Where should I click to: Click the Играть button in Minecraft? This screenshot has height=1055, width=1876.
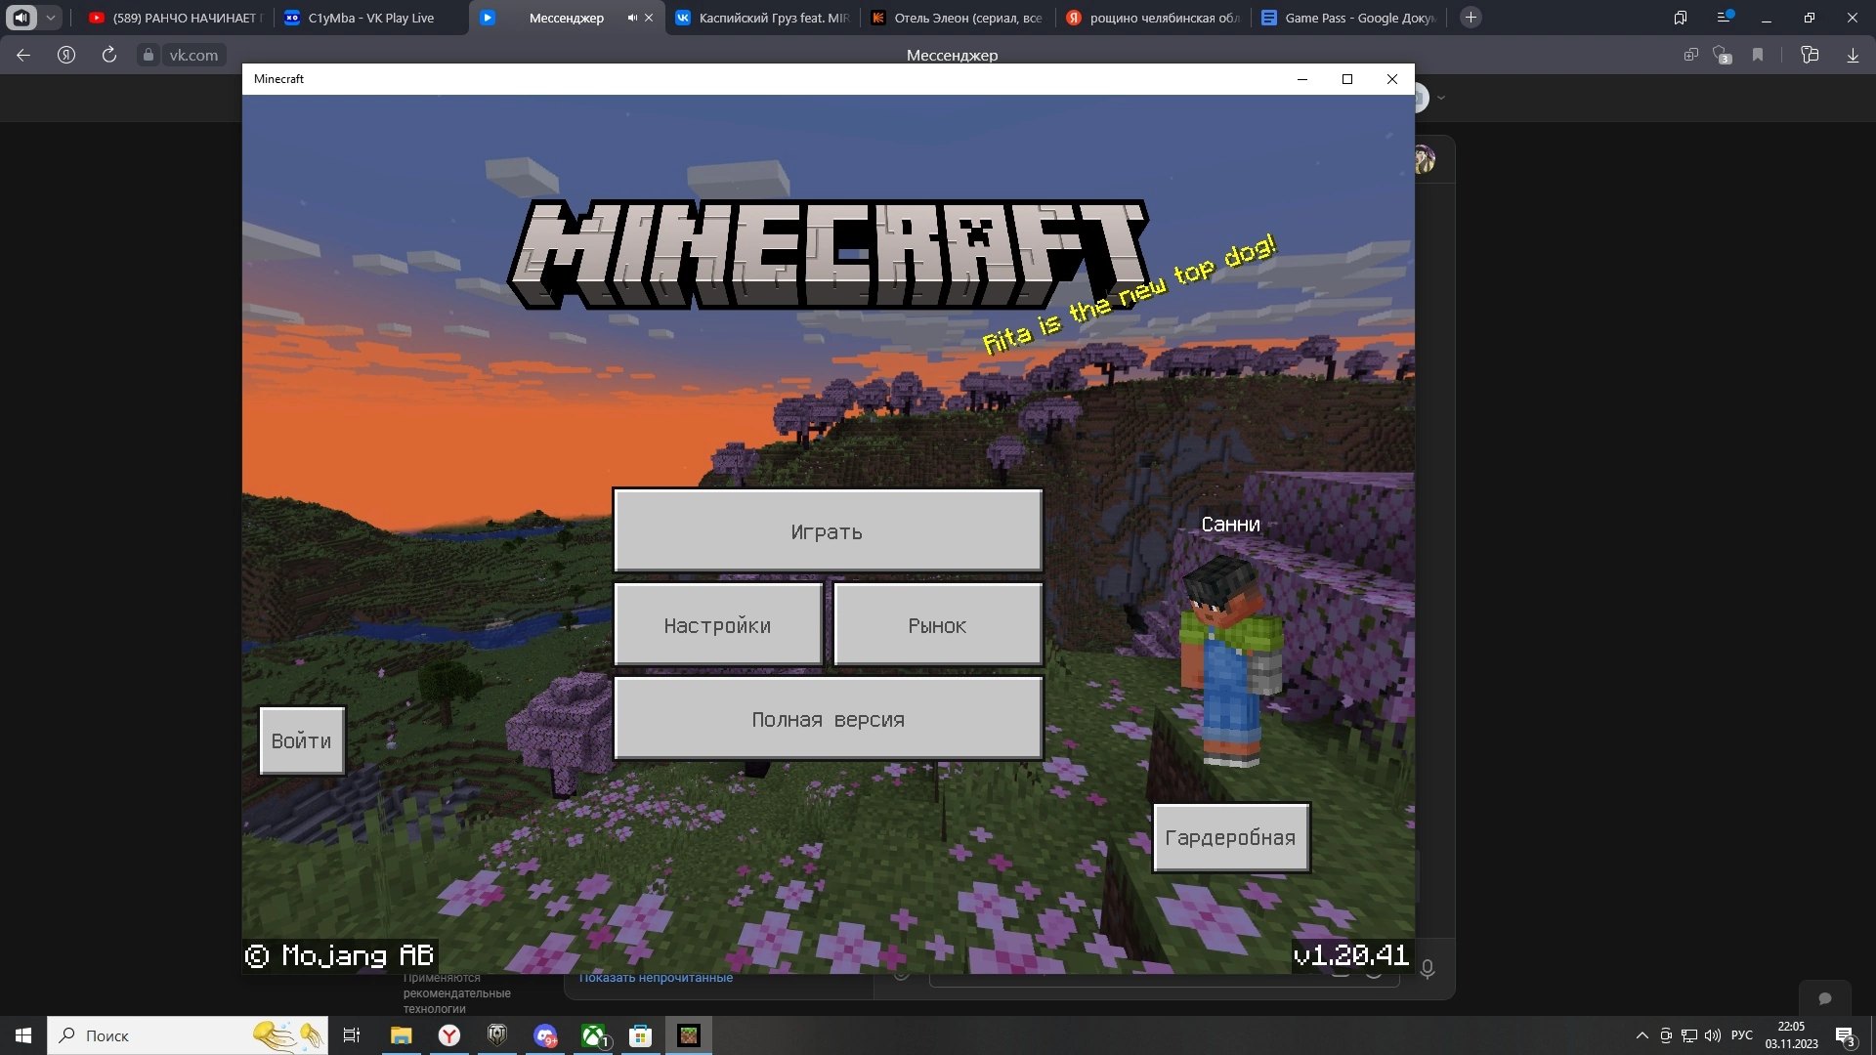pos(828,530)
